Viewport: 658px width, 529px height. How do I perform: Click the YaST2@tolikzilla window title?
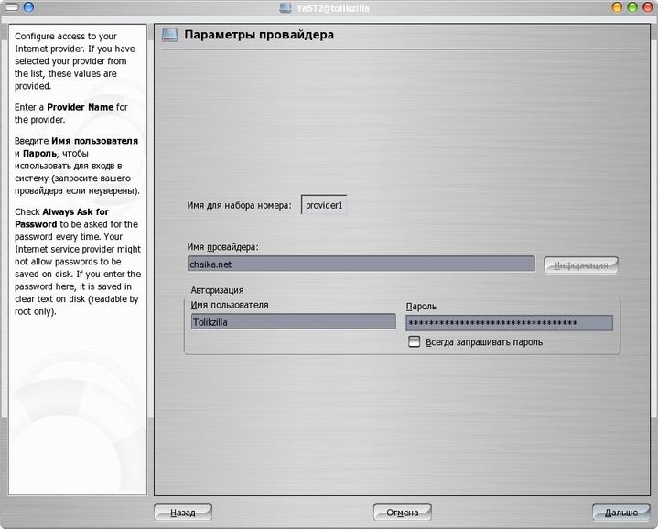point(329,7)
